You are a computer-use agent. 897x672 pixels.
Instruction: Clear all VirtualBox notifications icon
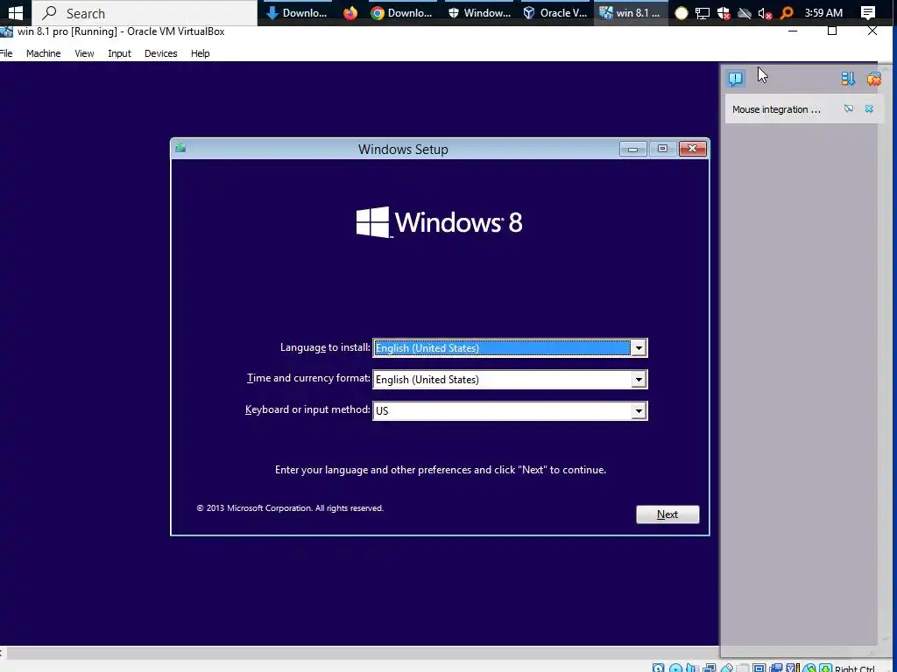pos(873,78)
